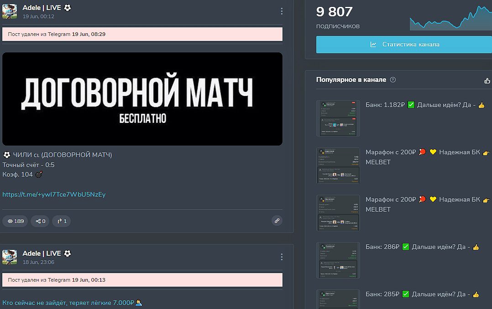Viewport: 492px width, 309px height.
Task: Open the first post's three-dot options menu
Action: [282, 11]
